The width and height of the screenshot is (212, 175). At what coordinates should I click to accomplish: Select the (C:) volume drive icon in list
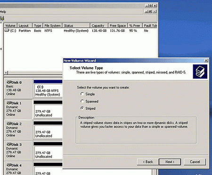7,30
